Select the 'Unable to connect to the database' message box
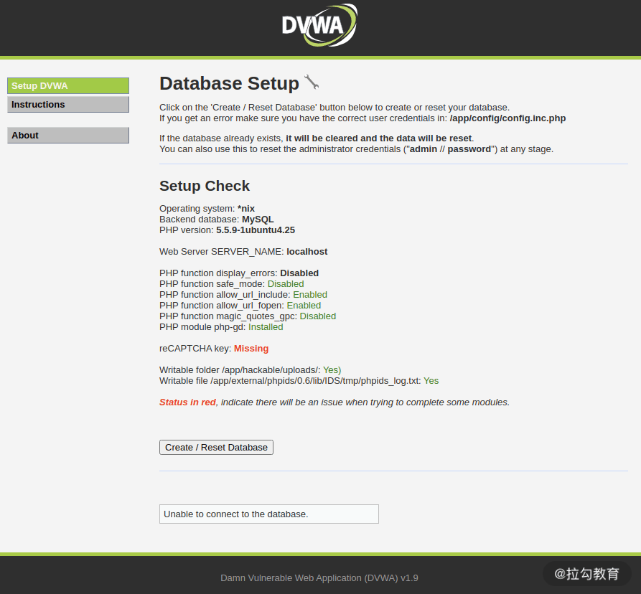The height and width of the screenshot is (594, 641). click(269, 514)
